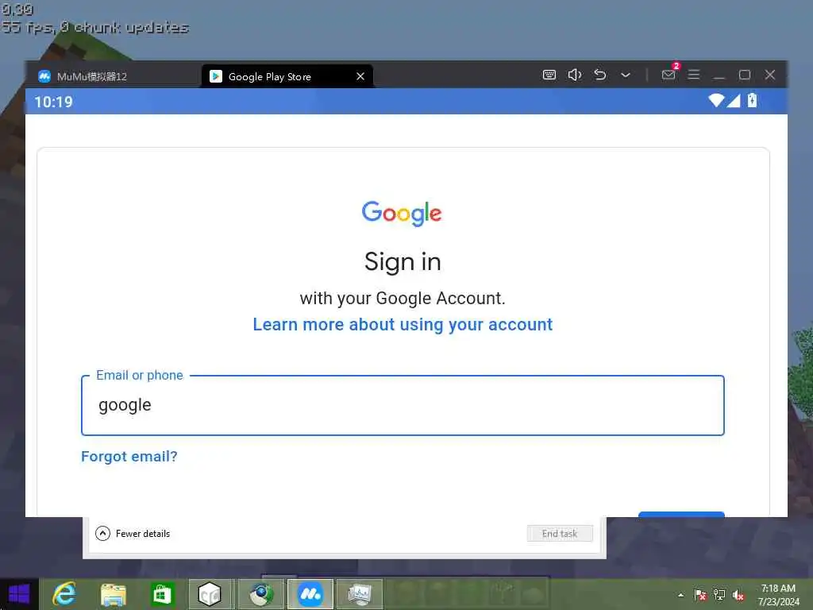Open the MuMu hamburger menu

(694, 75)
